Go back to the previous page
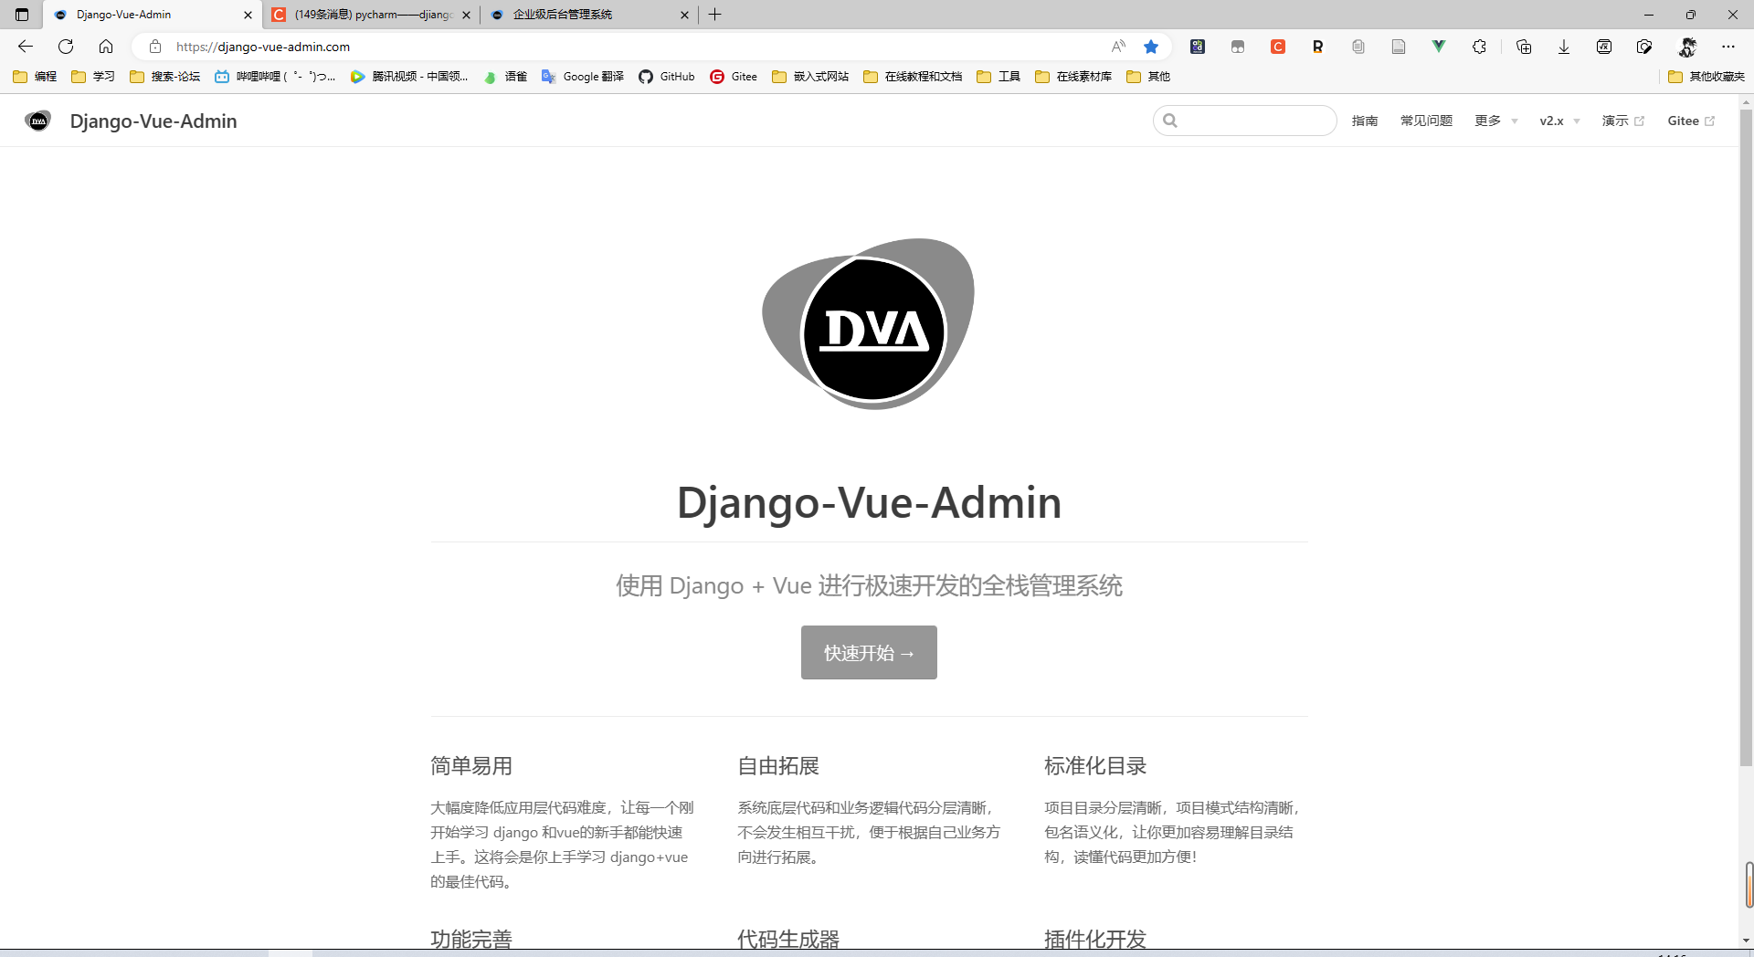The width and height of the screenshot is (1754, 957). 26,47
